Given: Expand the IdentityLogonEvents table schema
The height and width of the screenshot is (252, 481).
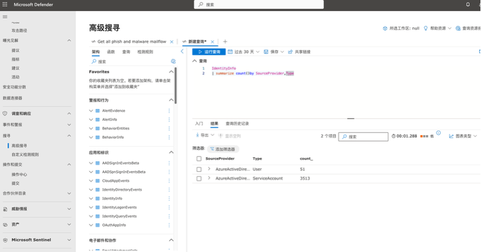Looking at the screenshot, I should click(x=91, y=207).
